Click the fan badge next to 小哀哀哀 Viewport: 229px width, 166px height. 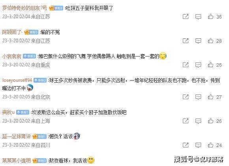coord(29,56)
